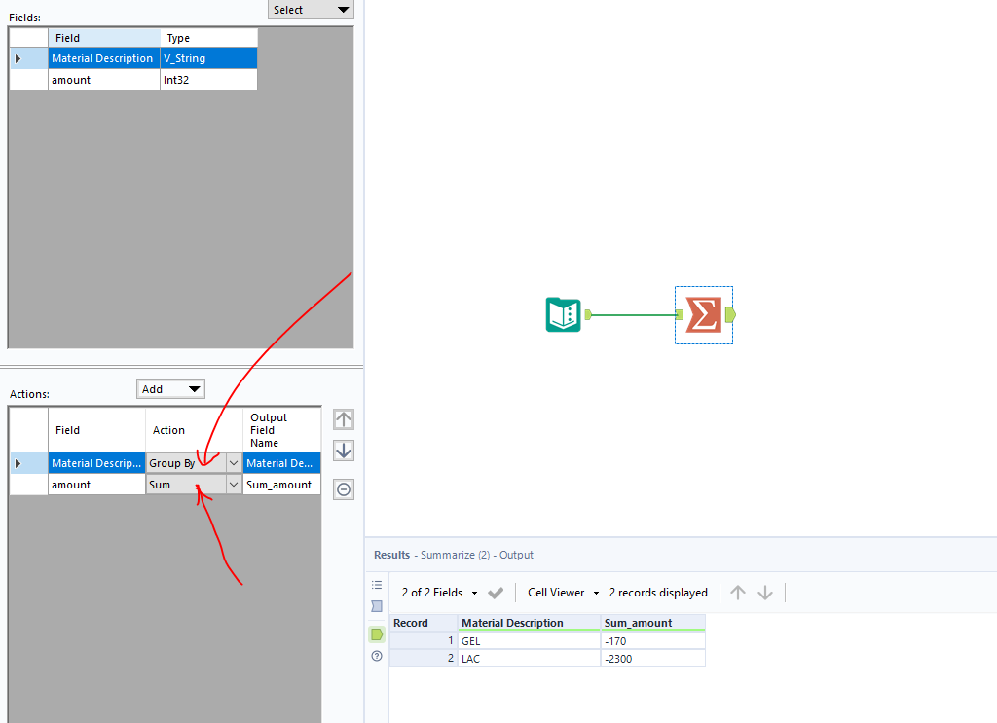This screenshot has height=723, width=997.
Task: Click the Sum_amount output field name cell
Action: point(281,484)
